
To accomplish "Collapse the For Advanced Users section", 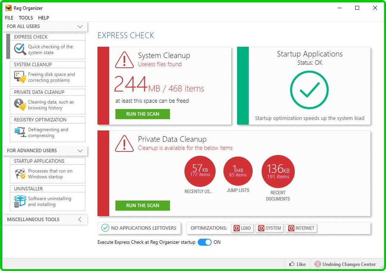I will click(x=80, y=151).
